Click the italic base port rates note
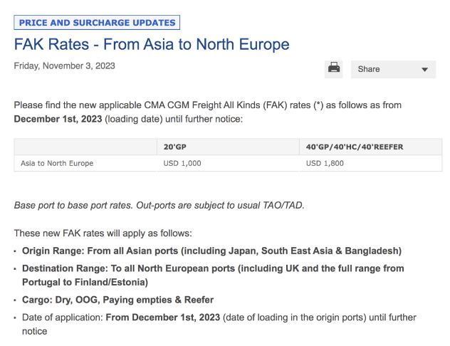Image resolution: width=450 pixels, height=346 pixels. click(x=159, y=206)
